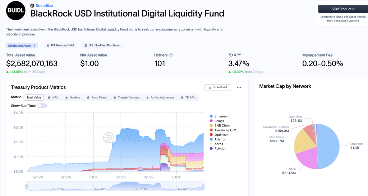Image resolution: width=368 pixels, height=196 pixels.
Task: Toggle Polygon series in chart legend
Action: pyautogui.click(x=218, y=148)
